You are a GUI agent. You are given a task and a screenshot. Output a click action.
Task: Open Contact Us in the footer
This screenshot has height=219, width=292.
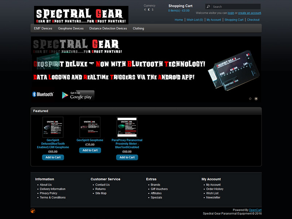coord(103,185)
